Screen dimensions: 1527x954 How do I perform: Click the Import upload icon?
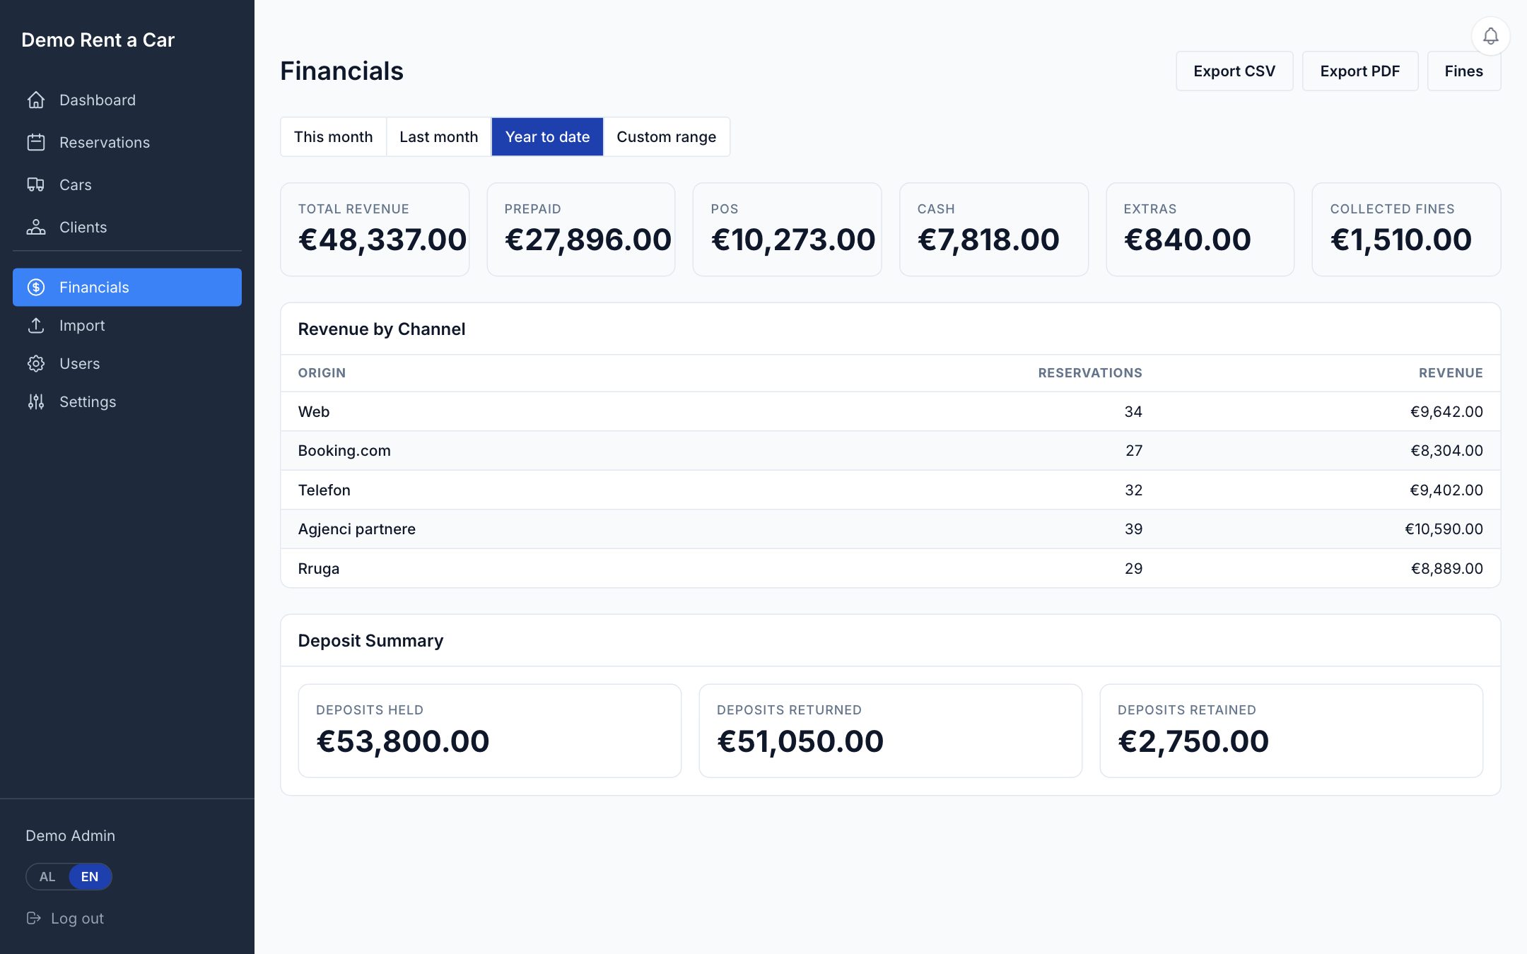tap(36, 326)
